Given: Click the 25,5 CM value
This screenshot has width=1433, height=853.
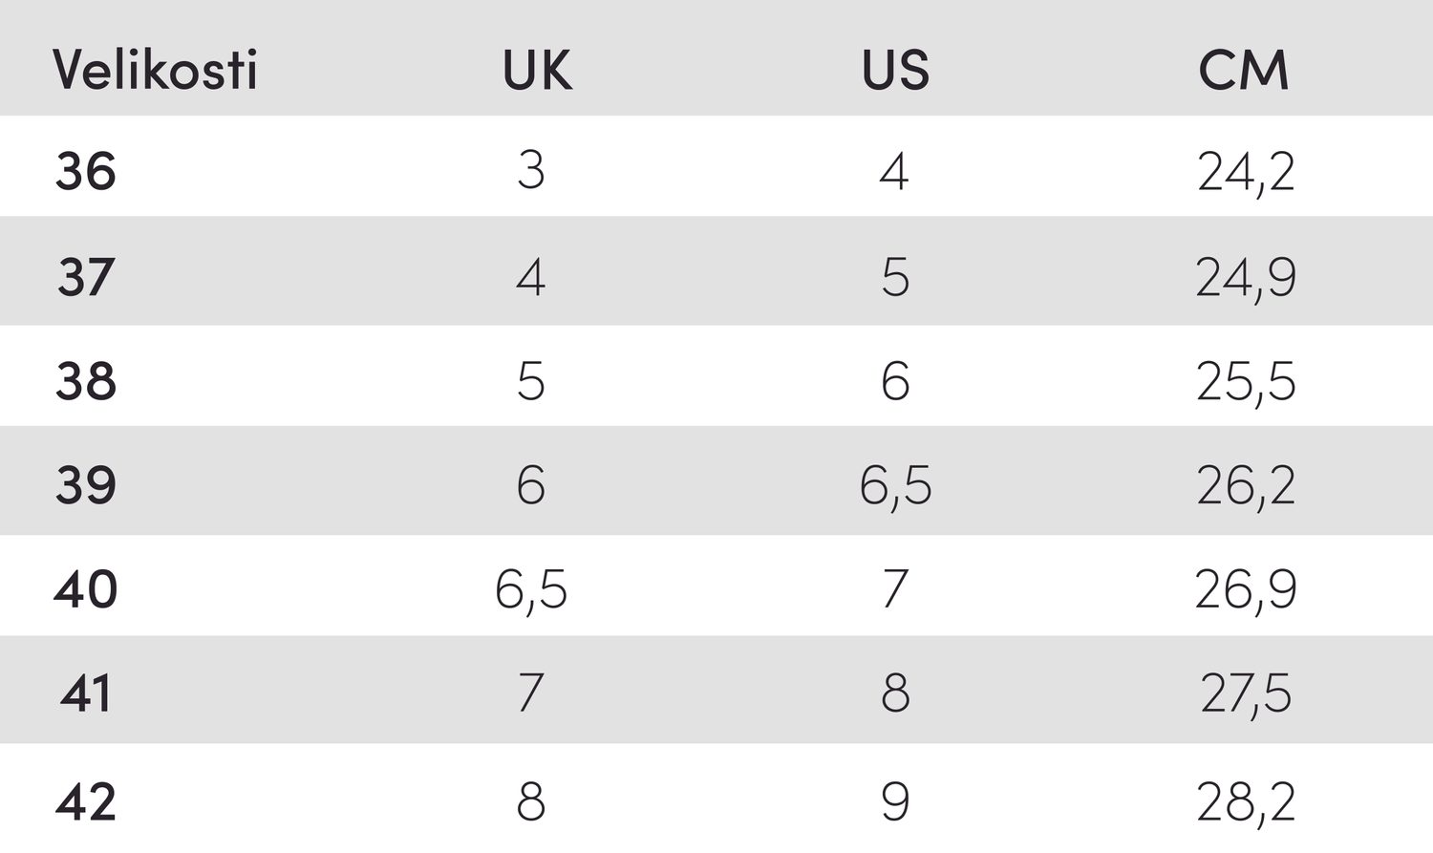Looking at the screenshot, I should point(1247,383).
